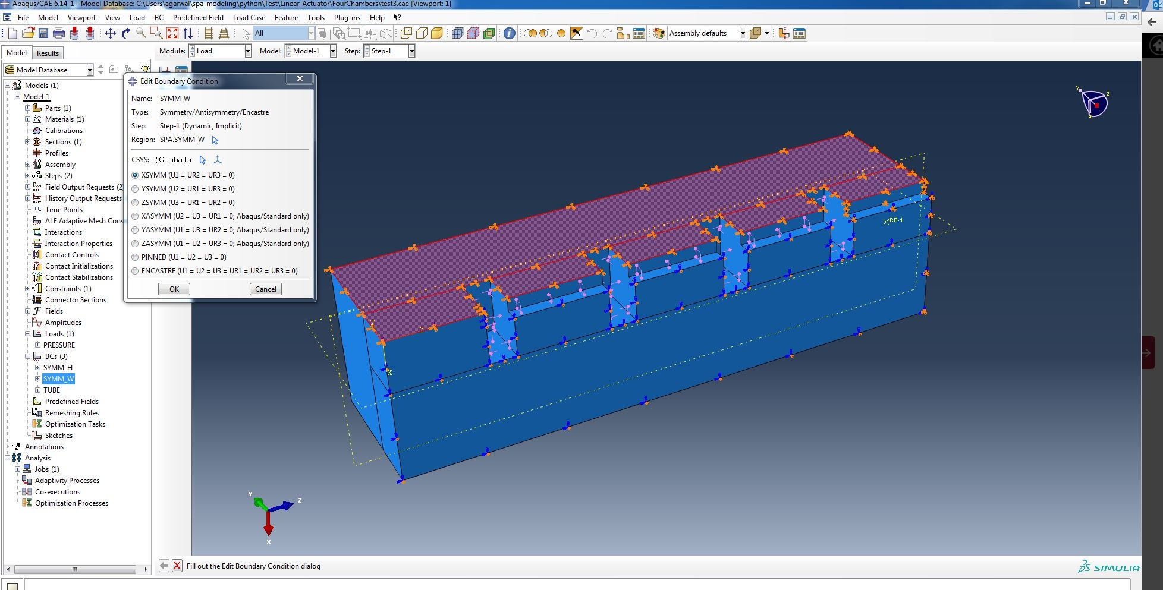Select the Magnify view tool
Viewport: 1163px width, 590px height.
[141, 33]
